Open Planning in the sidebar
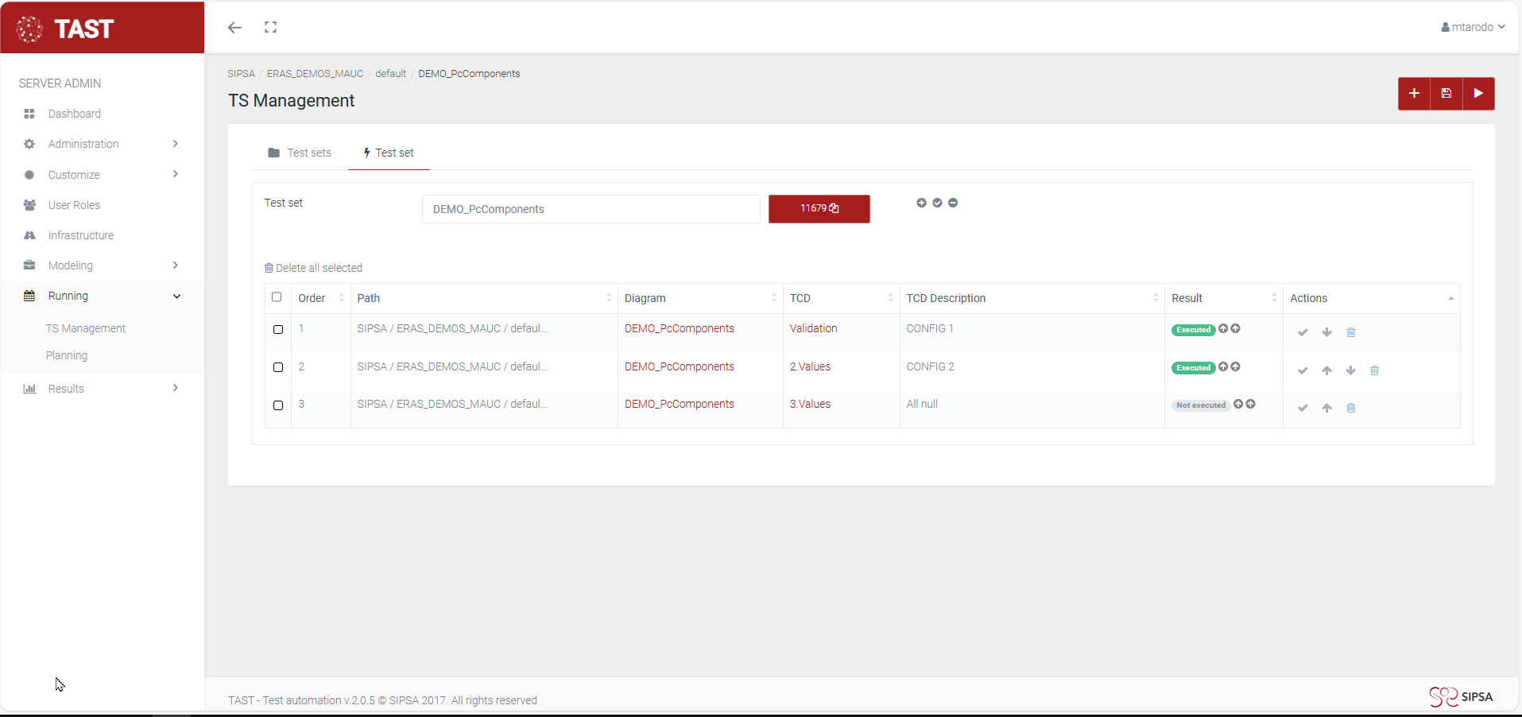The image size is (1522, 717). 67,355
